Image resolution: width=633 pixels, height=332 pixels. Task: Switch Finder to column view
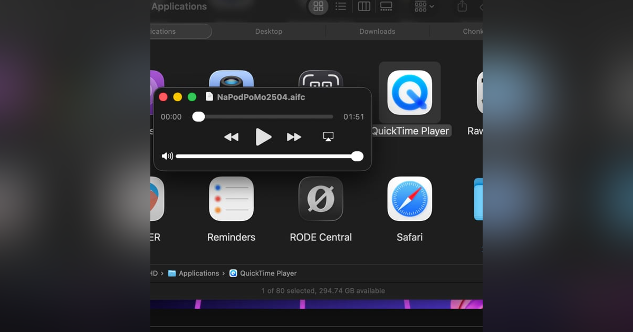pyautogui.click(x=364, y=7)
